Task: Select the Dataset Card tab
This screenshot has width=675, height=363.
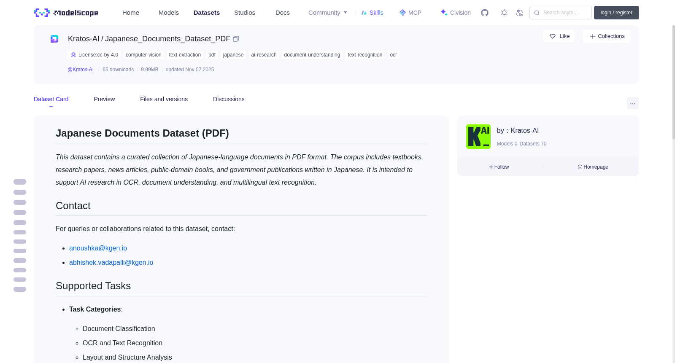Action: click(51, 99)
